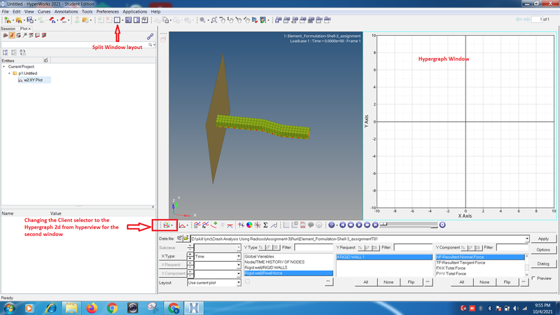
Task: Click the open data file folder icon
Action: [x=186, y=238]
